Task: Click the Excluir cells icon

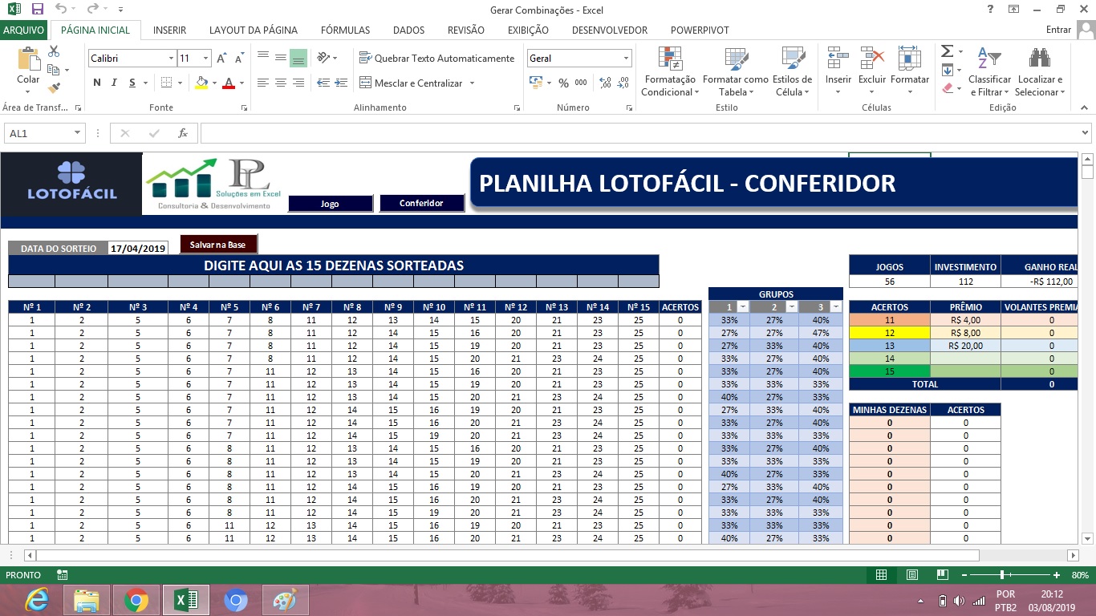Action: [x=872, y=58]
